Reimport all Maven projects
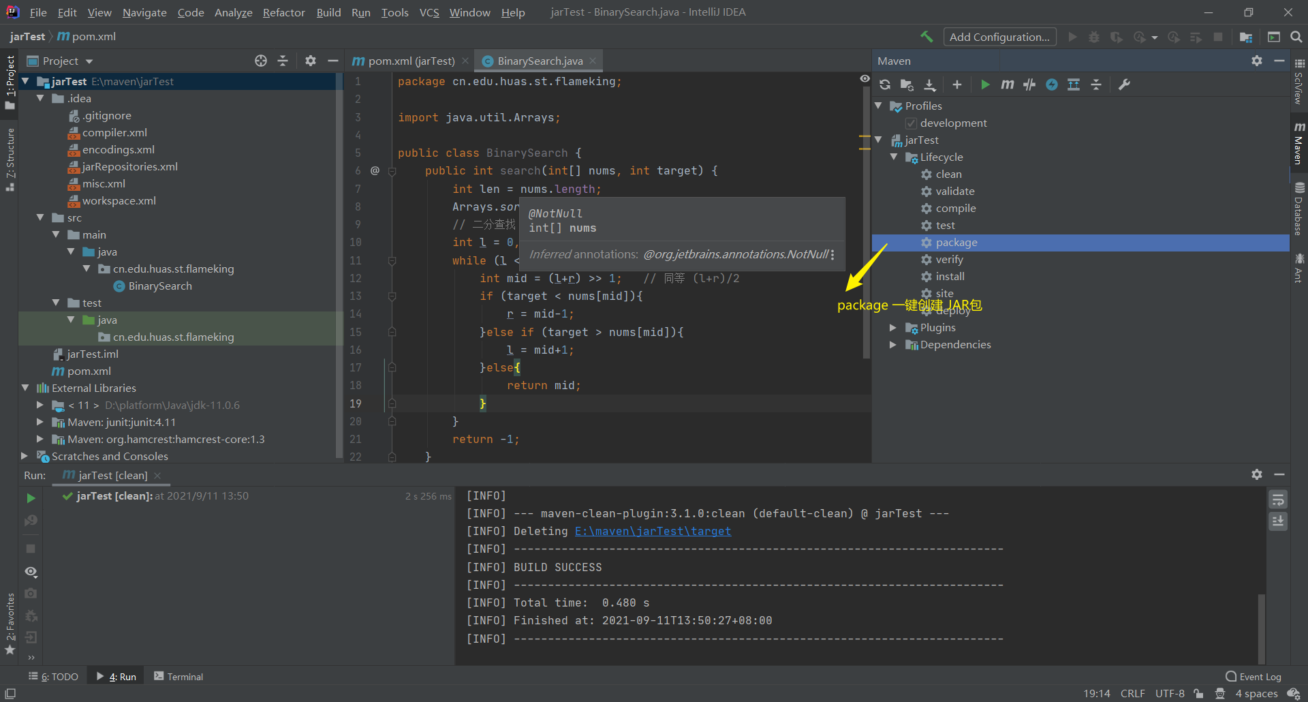This screenshot has width=1308, height=702. [x=885, y=85]
